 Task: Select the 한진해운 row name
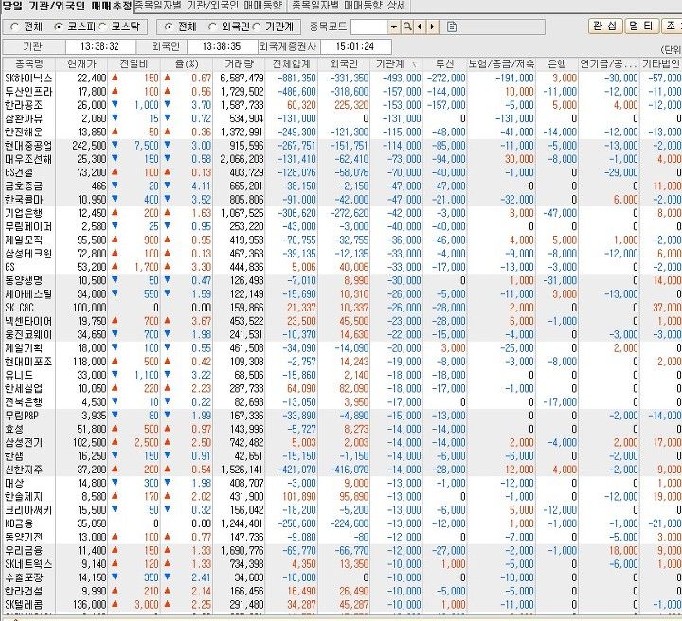point(28,133)
